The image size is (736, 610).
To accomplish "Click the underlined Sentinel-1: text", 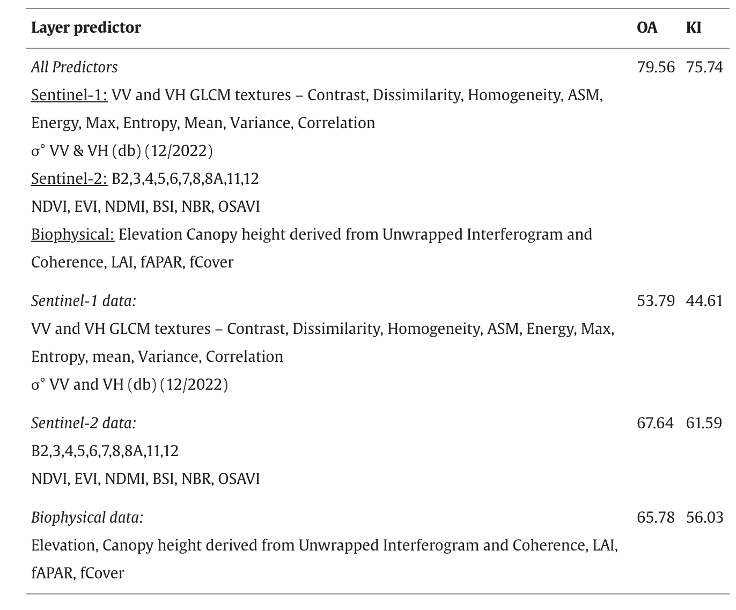I will coord(69,95).
